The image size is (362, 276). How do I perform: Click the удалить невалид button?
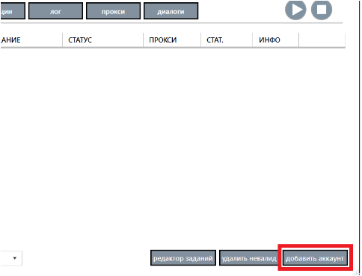(x=249, y=258)
